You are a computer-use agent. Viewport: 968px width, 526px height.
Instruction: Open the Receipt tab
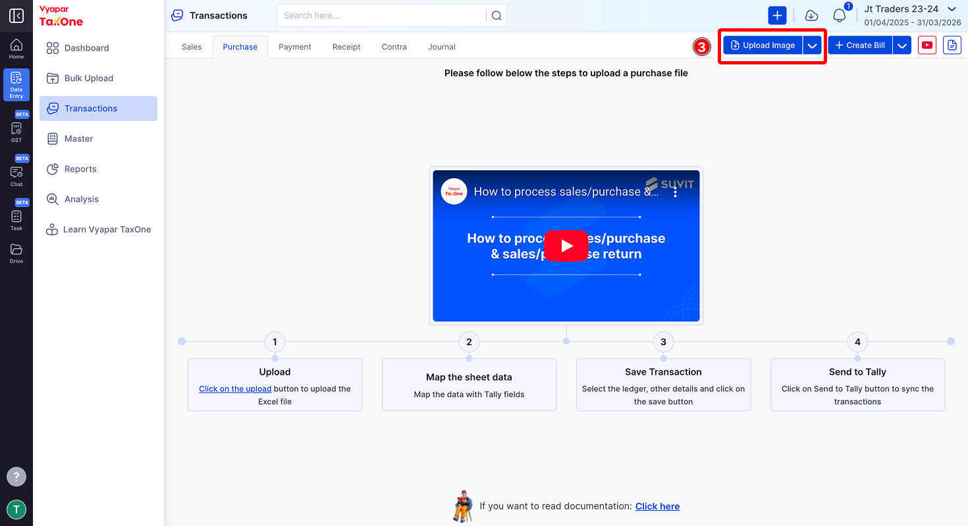(346, 47)
